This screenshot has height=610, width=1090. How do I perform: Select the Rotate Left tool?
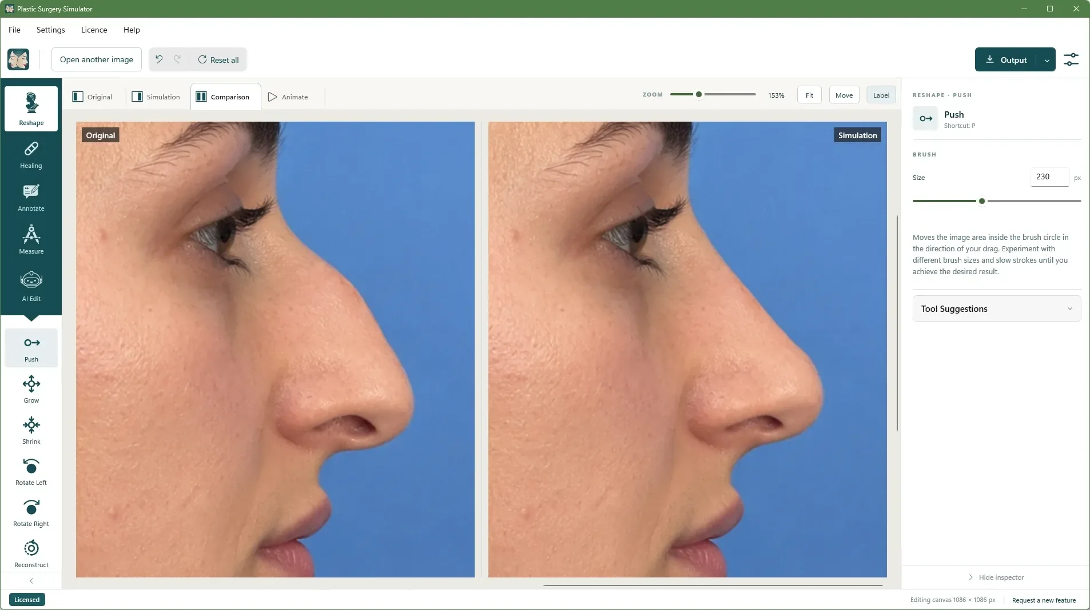click(31, 472)
